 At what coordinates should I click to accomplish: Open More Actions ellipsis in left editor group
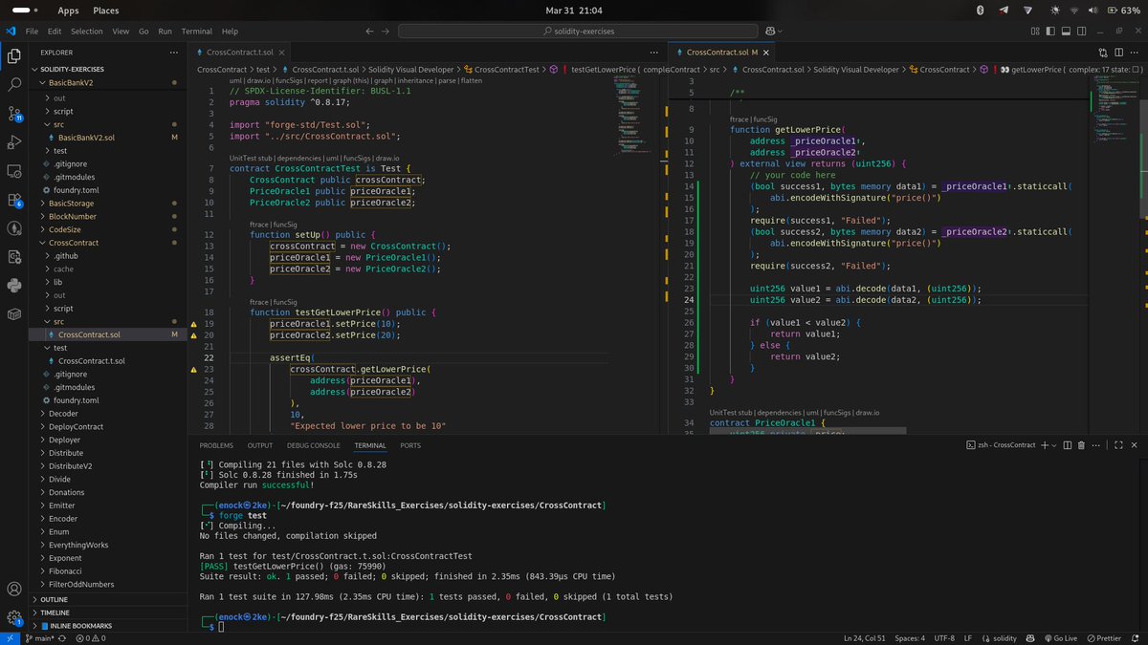655,52
